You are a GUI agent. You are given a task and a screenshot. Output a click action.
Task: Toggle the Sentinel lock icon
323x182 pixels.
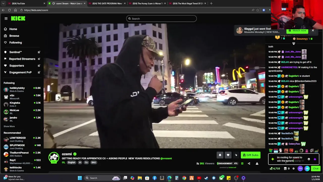tap(39, 52)
